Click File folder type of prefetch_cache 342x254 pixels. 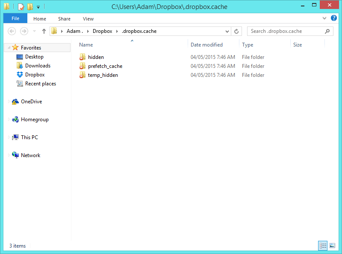click(253, 66)
